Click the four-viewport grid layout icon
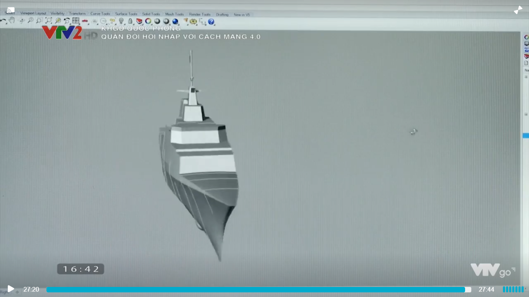The image size is (529, 297). (x=76, y=21)
